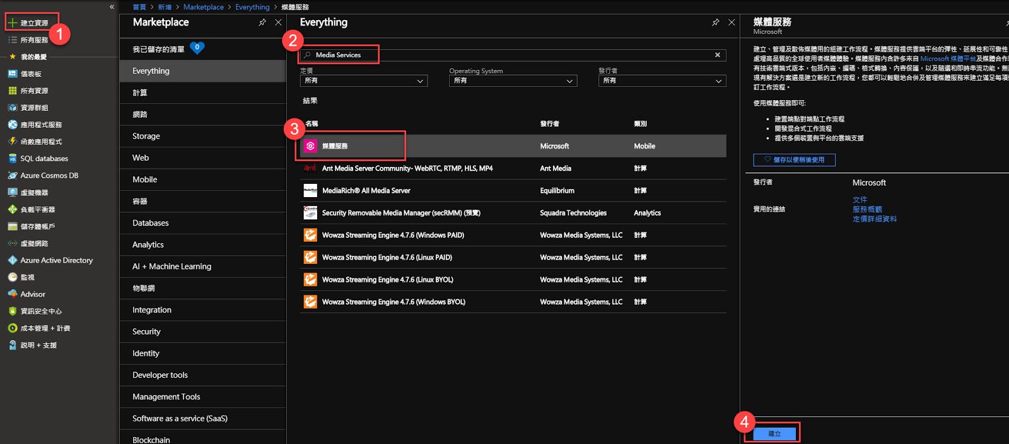Open the Operating System filter dropdown
The height and width of the screenshot is (444, 1009).
pyautogui.click(x=513, y=81)
